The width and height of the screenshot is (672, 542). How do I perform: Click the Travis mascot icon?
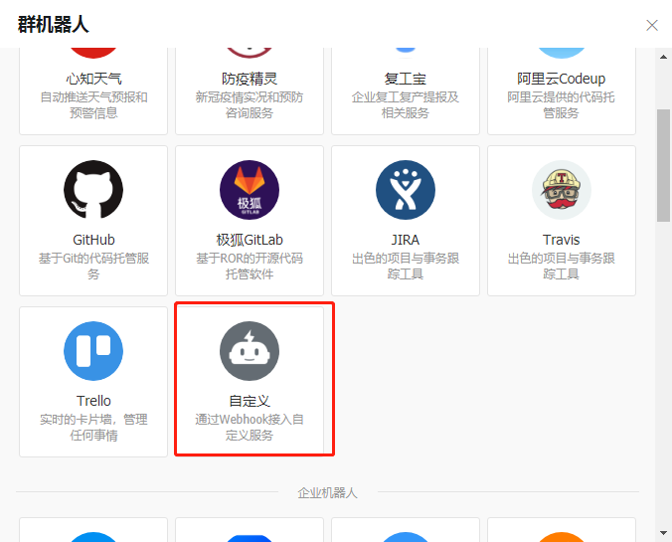[562, 190]
